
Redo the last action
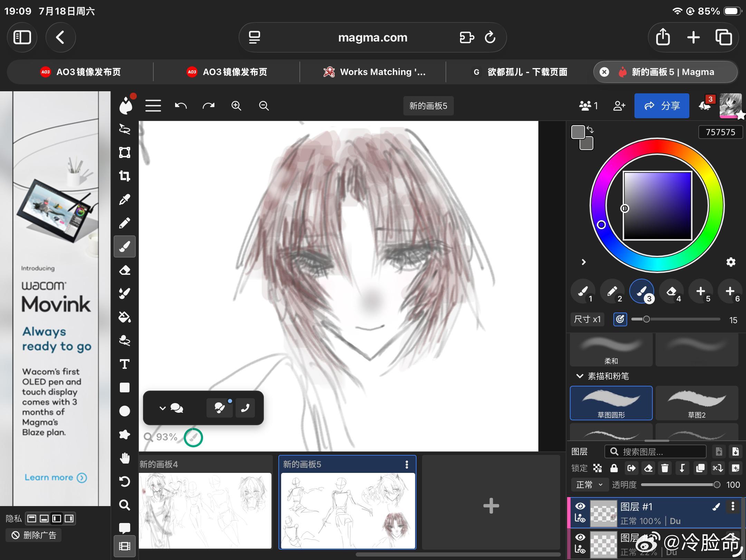click(x=208, y=106)
